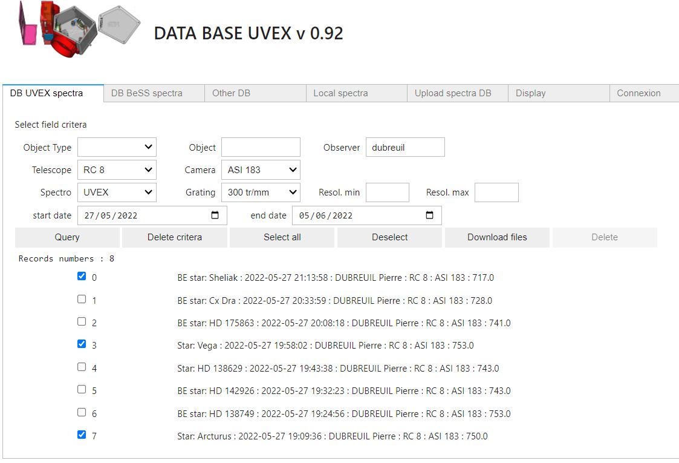Select the HD 142926 record 5 checkbox
This screenshot has height=463, width=679.
coord(82,390)
